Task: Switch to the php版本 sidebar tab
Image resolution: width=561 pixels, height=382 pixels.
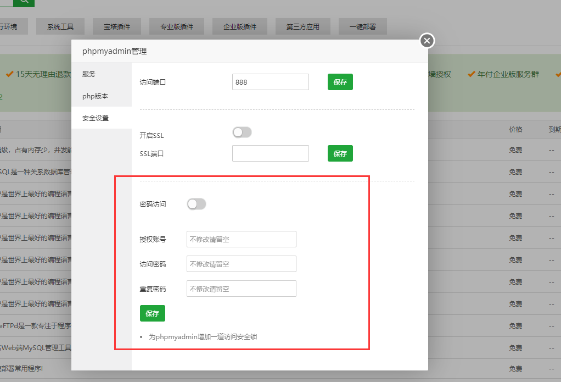Action: (96, 96)
